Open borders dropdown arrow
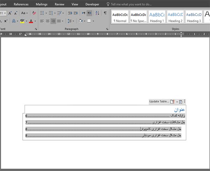 pos(93,21)
